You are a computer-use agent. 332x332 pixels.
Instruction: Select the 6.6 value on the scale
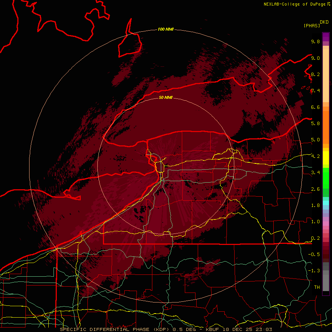tap(315, 107)
